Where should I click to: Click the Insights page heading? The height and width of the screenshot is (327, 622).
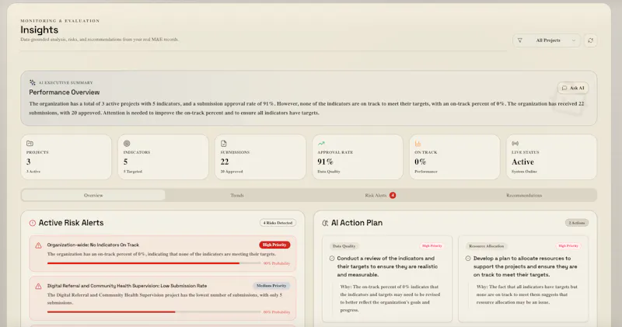coord(40,30)
